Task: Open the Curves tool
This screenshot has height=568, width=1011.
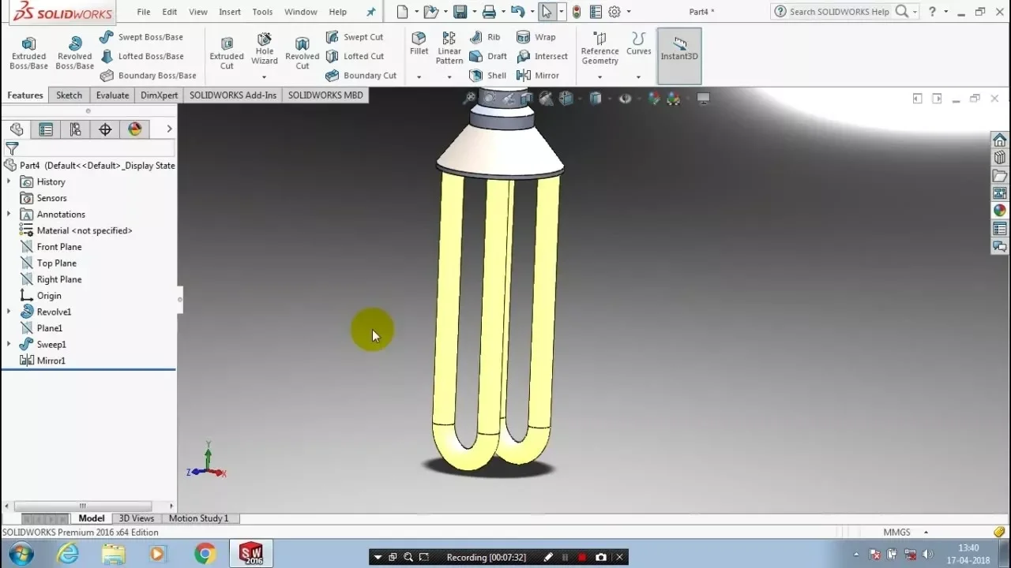Action: point(638,44)
